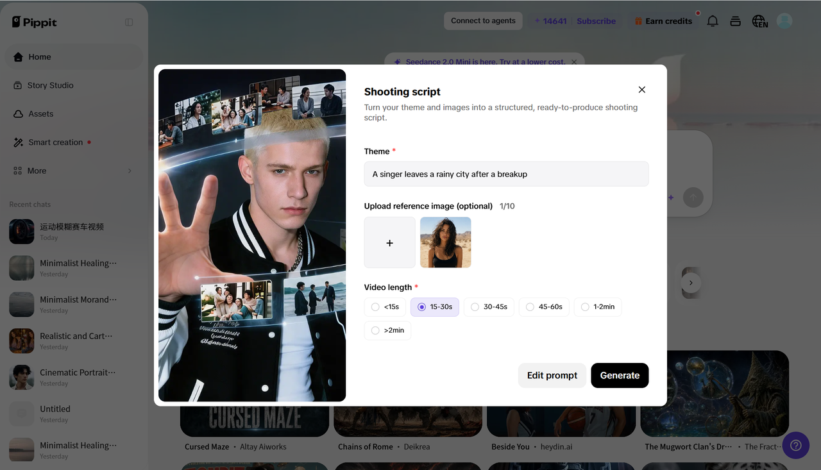Dismiss the Seedance 2.0 Mini banner
This screenshot has height=470, width=821.
click(574, 62)
